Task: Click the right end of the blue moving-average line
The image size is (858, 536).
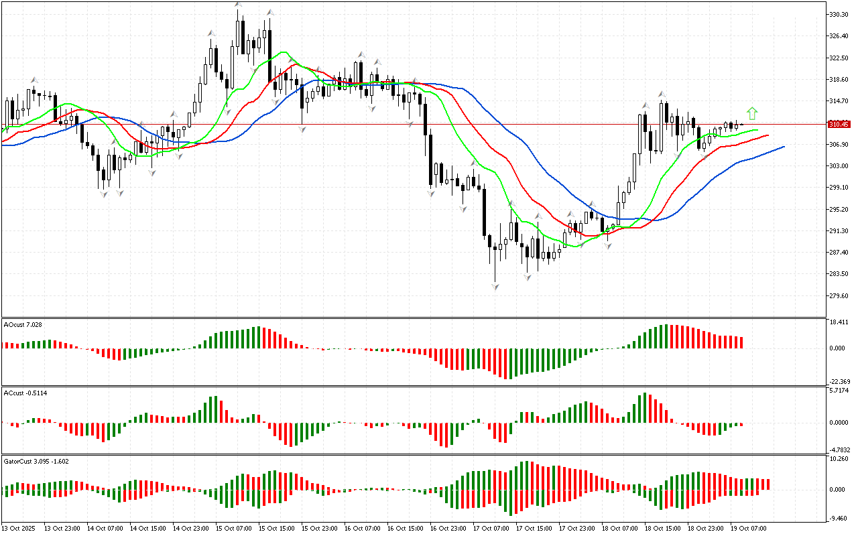Action: 783,146
